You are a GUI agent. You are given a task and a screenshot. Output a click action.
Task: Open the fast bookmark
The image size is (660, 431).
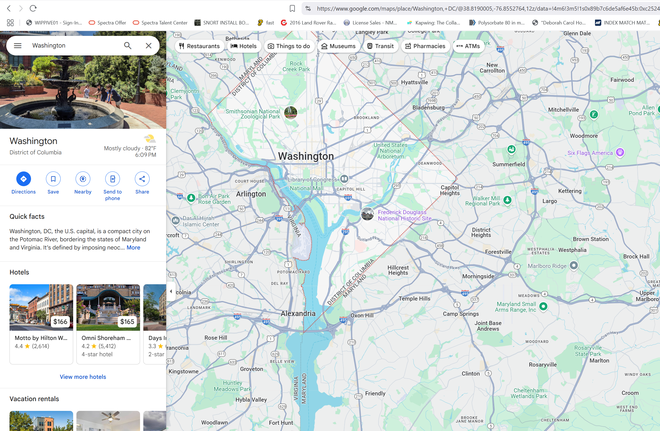click(266, 23)
